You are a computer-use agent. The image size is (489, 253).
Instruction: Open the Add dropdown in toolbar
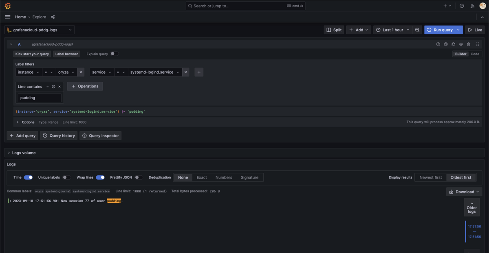pos(359,30)
